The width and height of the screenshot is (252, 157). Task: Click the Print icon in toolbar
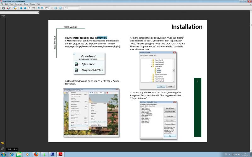point(3,8)
